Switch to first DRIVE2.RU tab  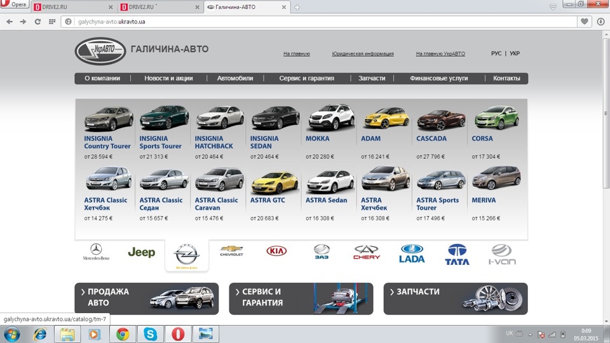tap(72, 7)
